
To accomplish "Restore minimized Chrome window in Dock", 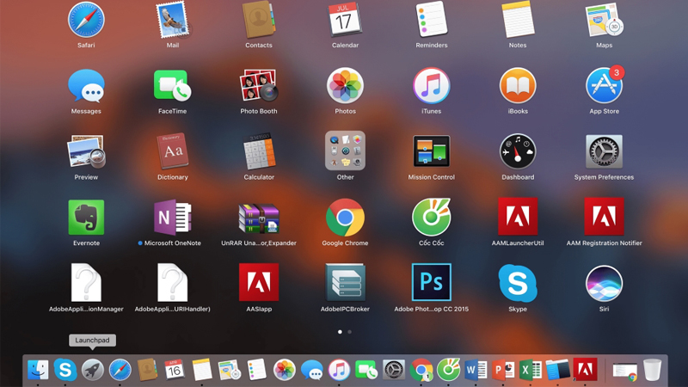I will pyautogui.click(x=625, y=372).
